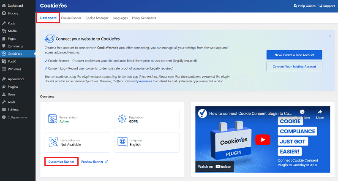Open the WordPress Dashboard sidebar icon

[x=4, y=5]
